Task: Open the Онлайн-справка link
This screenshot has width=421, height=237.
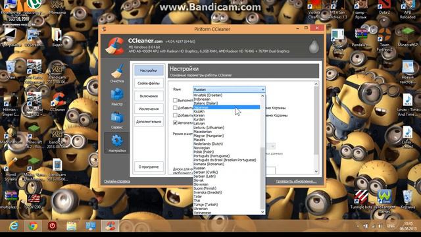Action: pos(117,182)
